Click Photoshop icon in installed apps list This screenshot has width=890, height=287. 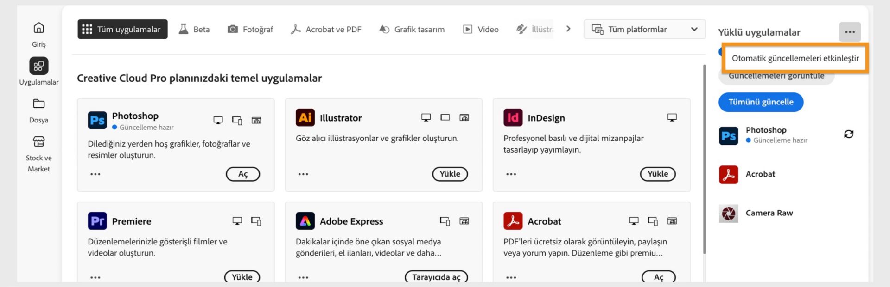(728, 135)
